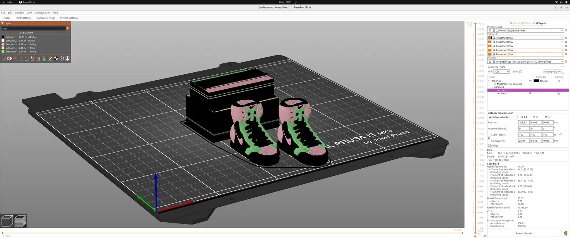Click the black Extruder color swatch for jordan.stl
Image resolution: width=570 pixels, height=238 pixels.
(x=536, y=81)
